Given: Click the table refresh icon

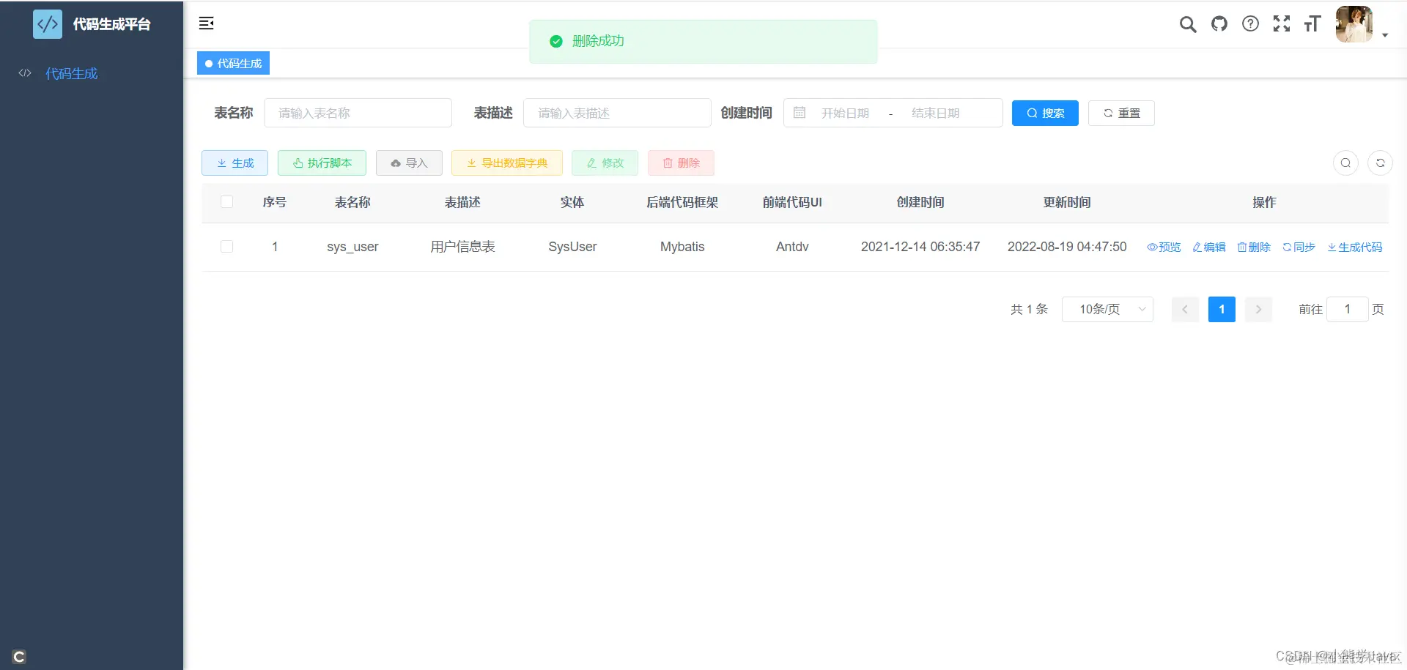Looking at the screenshot, I should click(x=1380, y=163).
